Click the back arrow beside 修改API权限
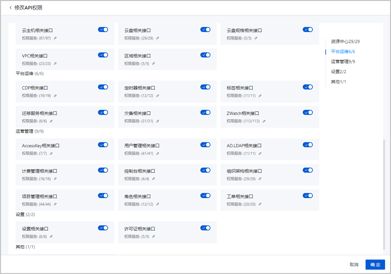 tap(10, 7)
